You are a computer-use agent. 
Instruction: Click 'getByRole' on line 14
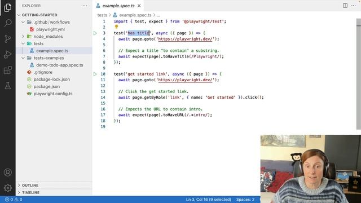(x=155, y=98)
